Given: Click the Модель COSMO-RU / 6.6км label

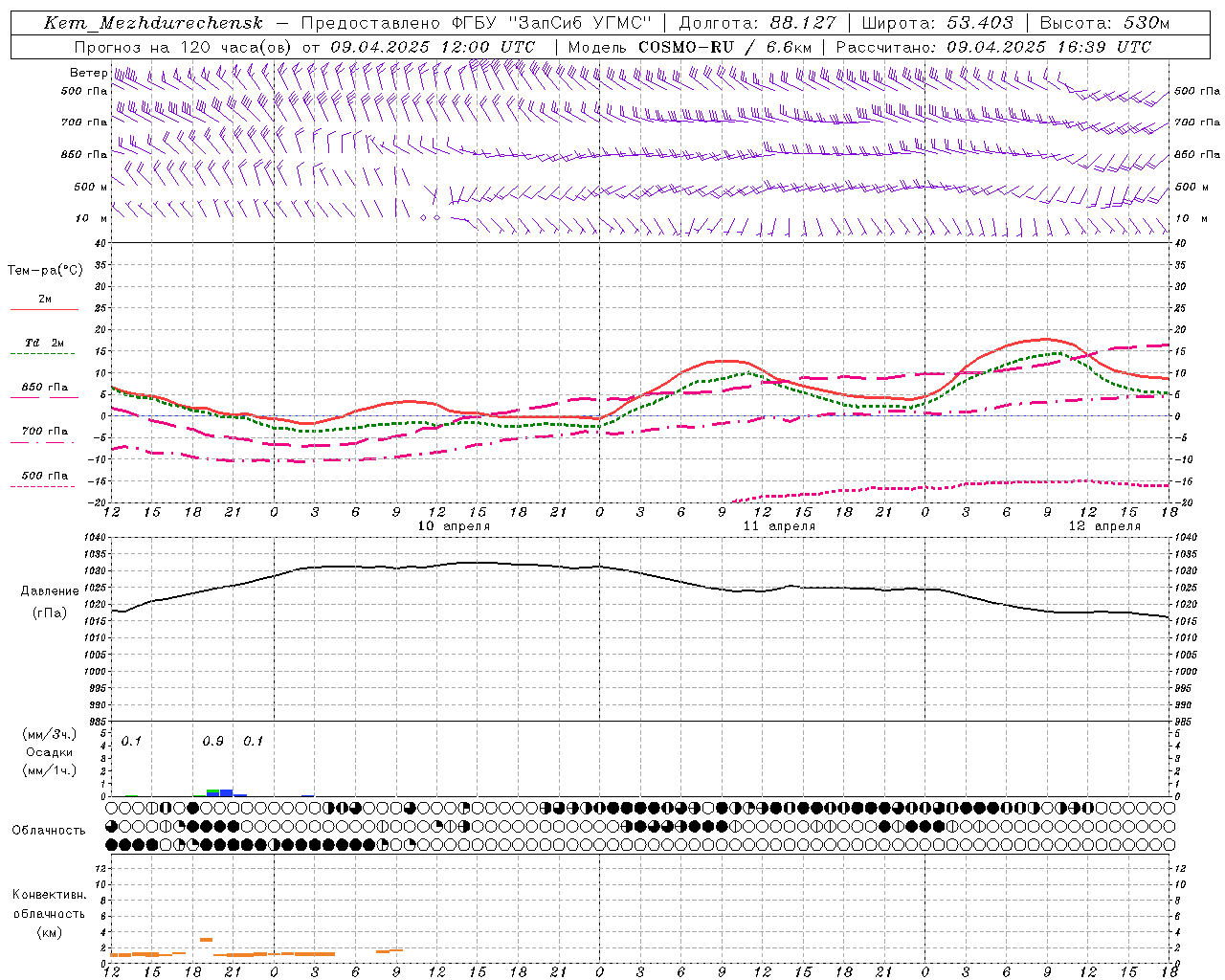Looking at the screenshot, I should point(689,47).
